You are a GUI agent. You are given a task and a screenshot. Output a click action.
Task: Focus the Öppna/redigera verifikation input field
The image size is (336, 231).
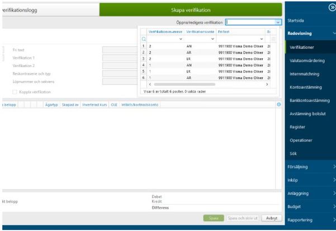(250, 22)
